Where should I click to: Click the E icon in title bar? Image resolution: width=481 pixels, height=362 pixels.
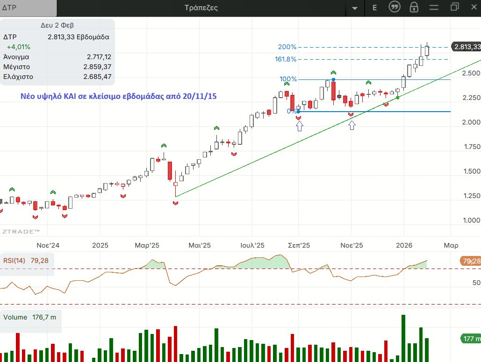click(x=374, y=7)
